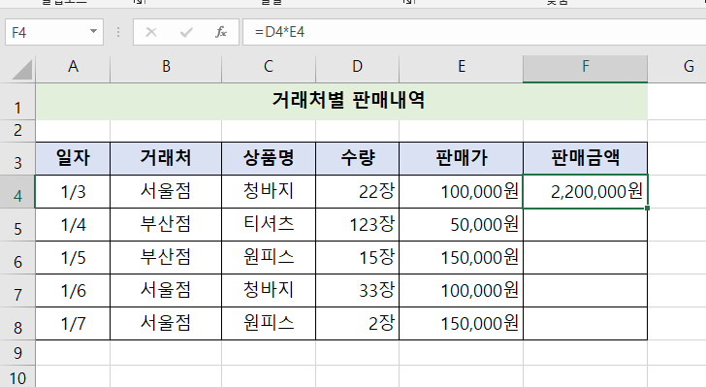Viewport: 706px width, 387px height.
Task: Click 부산점 in the 1/4 row
Action: (166, 224)
